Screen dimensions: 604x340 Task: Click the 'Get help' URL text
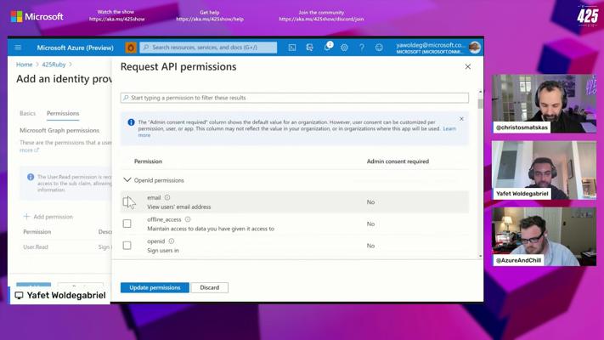[x=210, y=19]
